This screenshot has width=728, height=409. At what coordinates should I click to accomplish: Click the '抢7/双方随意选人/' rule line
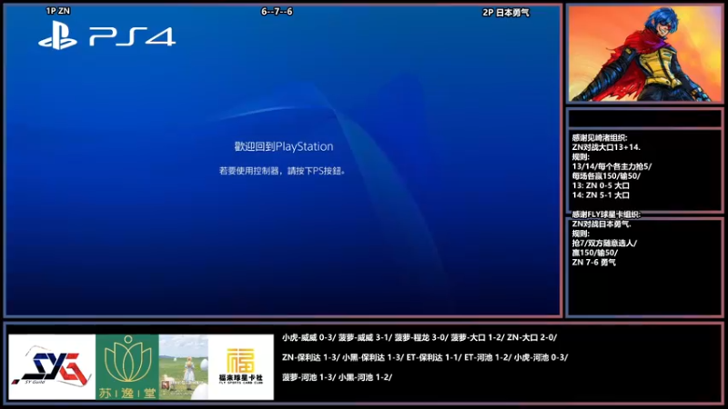[604, 243]
